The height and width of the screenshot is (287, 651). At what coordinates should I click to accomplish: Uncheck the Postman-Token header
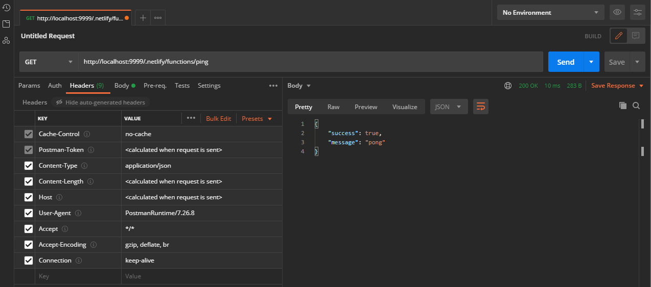[29, 150]
